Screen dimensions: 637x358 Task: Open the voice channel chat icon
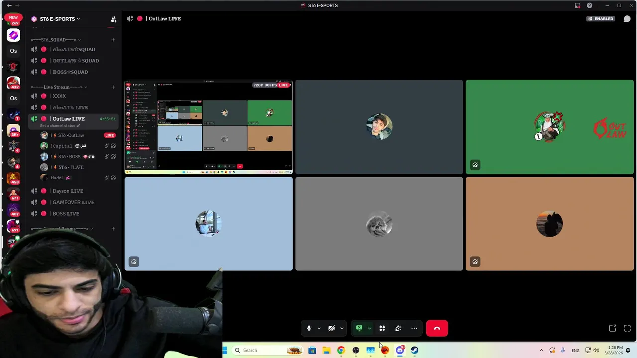click(627, 19)
